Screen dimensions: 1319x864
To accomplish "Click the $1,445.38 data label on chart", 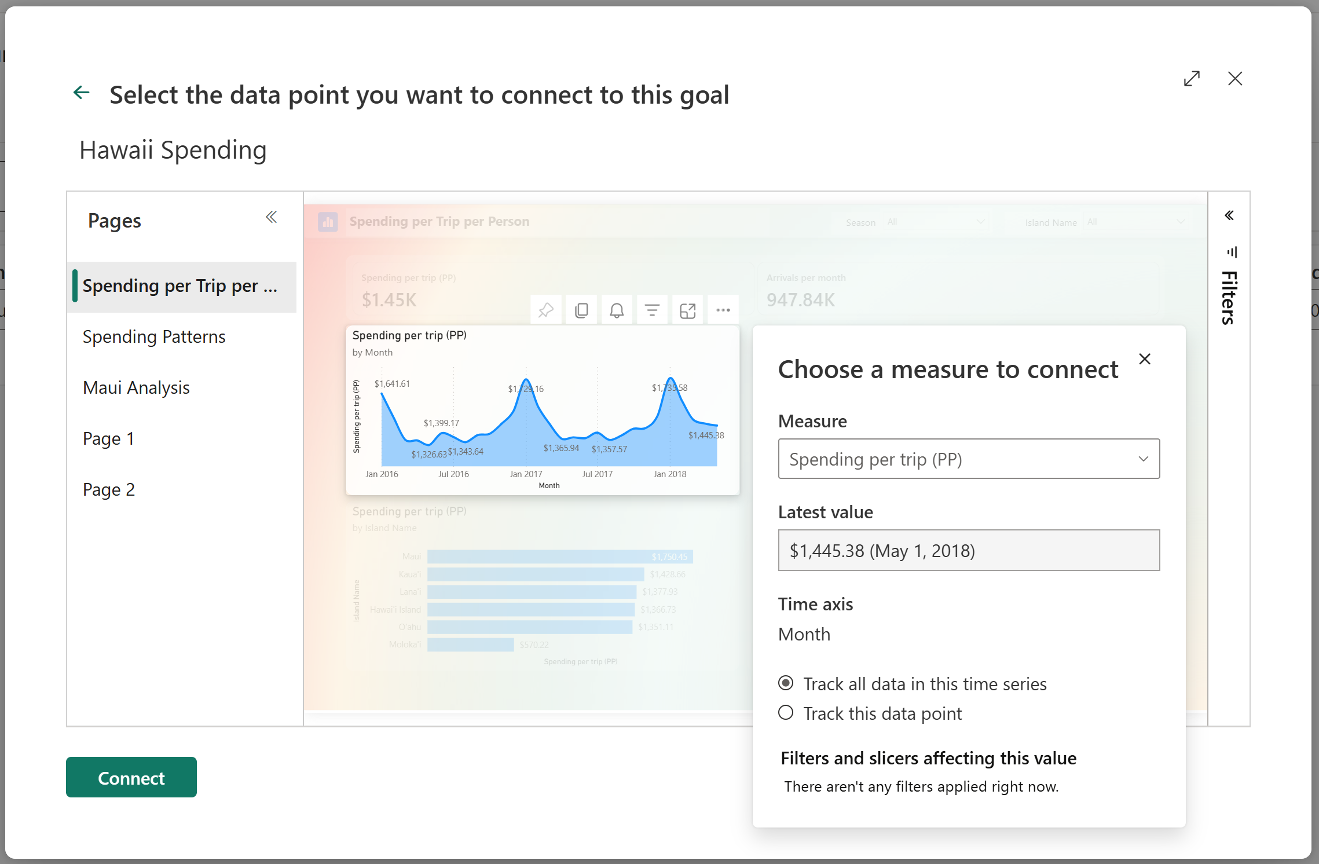I will click(x=706, y=435).
